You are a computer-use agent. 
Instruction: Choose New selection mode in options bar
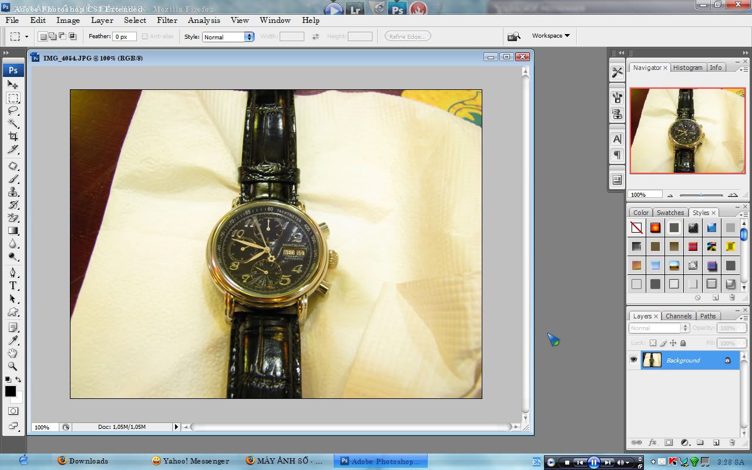point(43,36)
